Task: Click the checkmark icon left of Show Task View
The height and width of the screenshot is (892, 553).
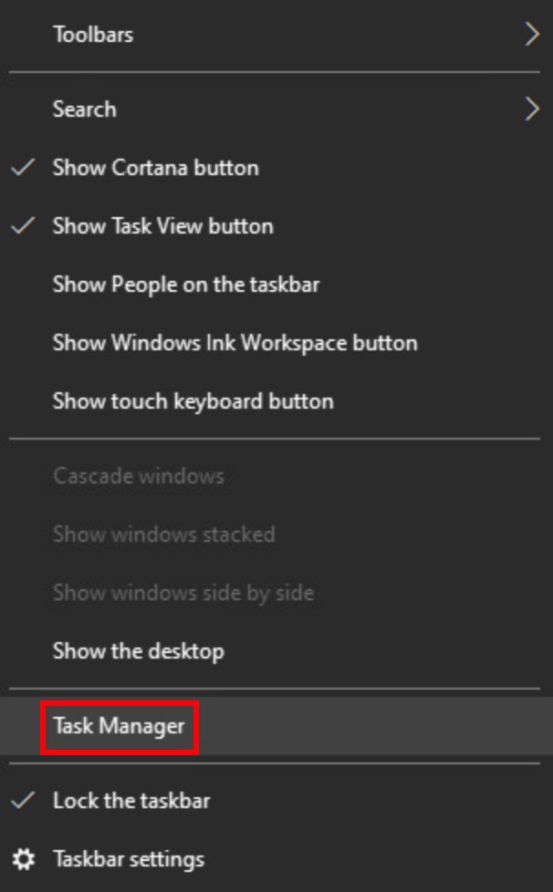Action: click(25, 226)
